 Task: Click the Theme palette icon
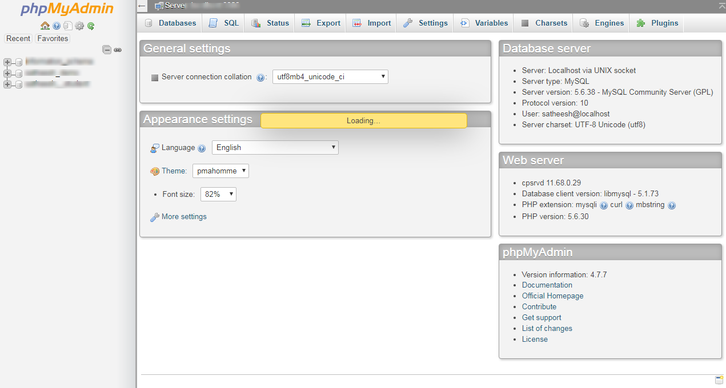point(155,171)
